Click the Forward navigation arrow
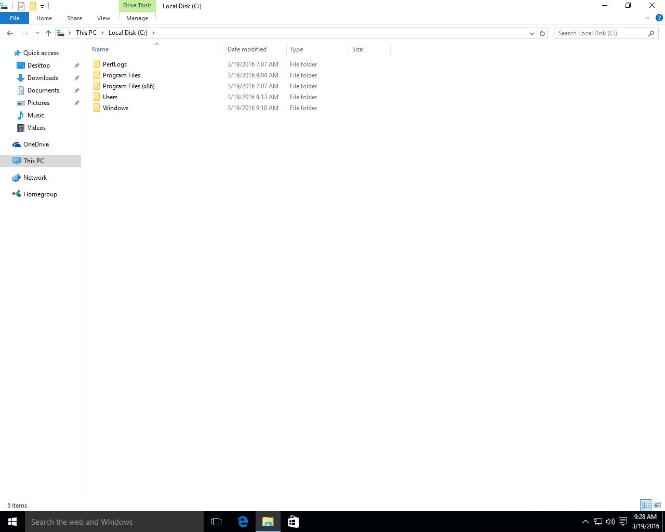Screen dimensions: 665x532 coord(24,33)
